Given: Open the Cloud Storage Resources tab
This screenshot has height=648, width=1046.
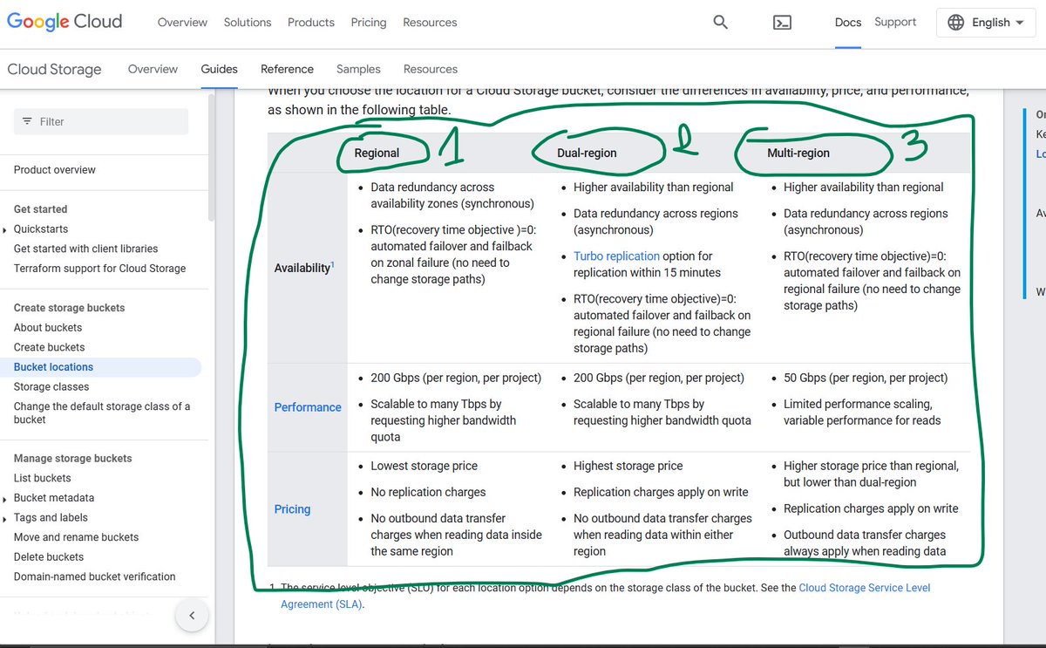Looking at the screenshot, I should click(x=431, y=69).
